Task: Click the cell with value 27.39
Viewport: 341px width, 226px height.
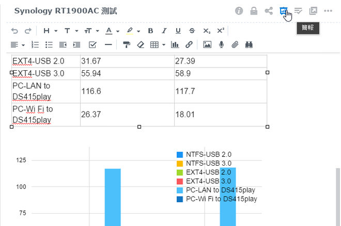Action: pyautogui.click(x=221, y=61)
